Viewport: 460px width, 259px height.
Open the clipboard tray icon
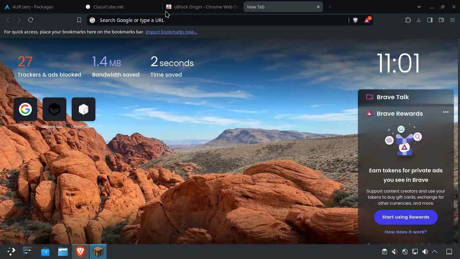[385, 252]
